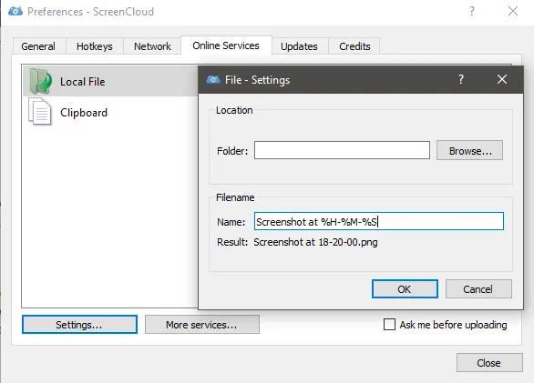Click the help question mark in File Settings
The height and width of the screenshot is (383, 534).
[461, 79]
